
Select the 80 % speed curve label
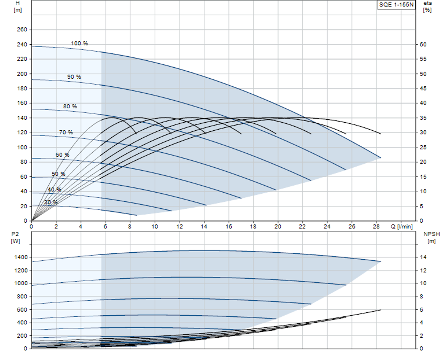coord(70,106)
